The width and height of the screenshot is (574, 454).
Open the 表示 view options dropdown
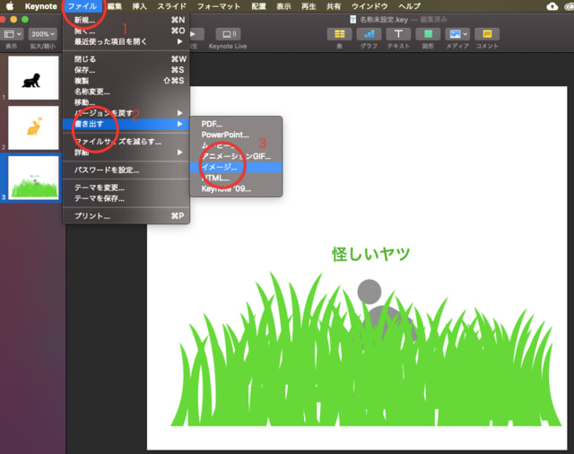(x=12, y=33)
